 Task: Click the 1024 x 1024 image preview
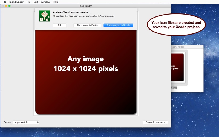pos(86,72)
